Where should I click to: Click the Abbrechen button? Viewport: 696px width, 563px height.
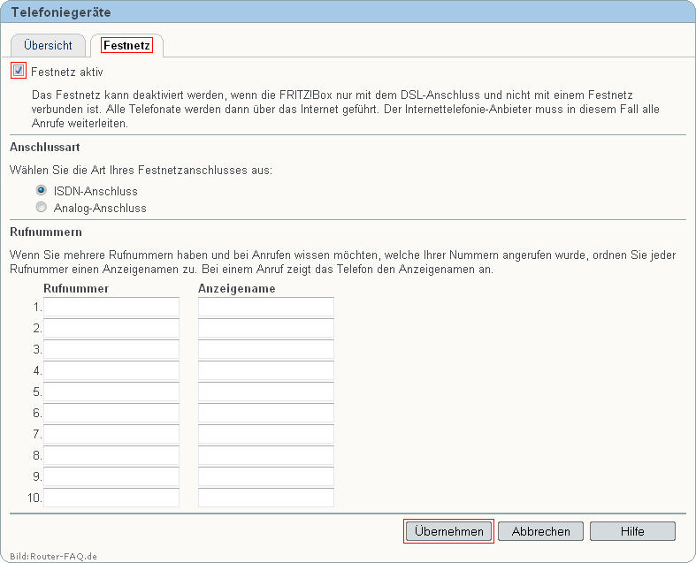coord(540,531)
